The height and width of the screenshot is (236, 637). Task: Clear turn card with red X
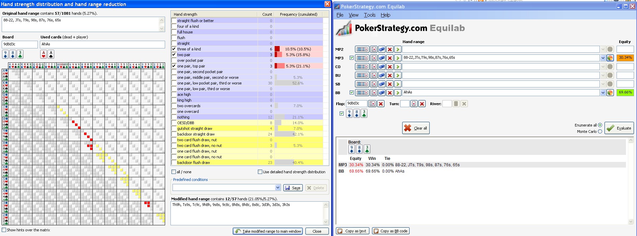point(422,104)
